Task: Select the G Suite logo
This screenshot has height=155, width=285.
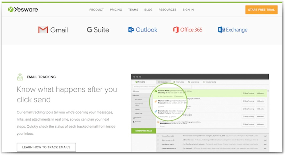Action: [98, 30]
